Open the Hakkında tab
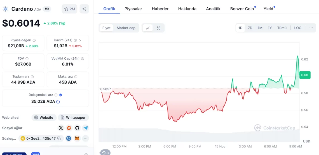Screen dimensions: 319x155 pos(187,9)
